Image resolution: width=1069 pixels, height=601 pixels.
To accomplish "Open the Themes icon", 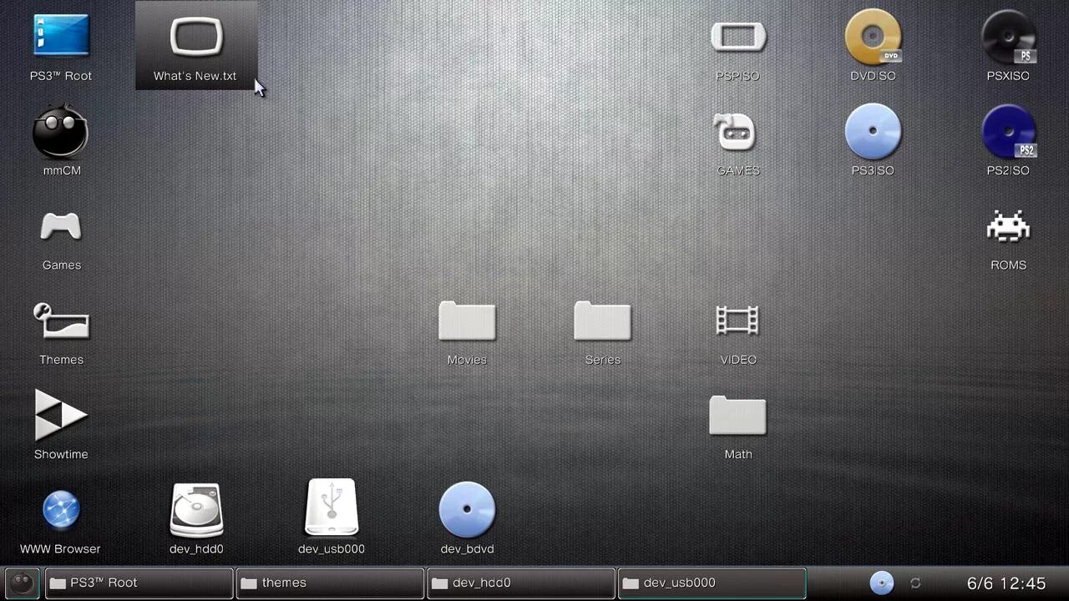I will (61, 321).
